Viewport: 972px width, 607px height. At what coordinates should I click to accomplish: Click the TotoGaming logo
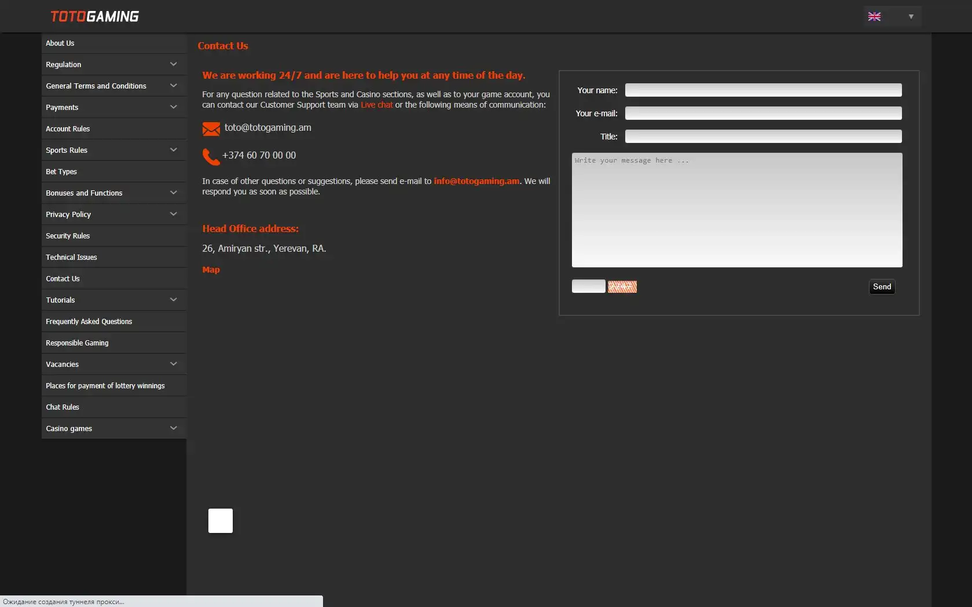pos(94,16)
